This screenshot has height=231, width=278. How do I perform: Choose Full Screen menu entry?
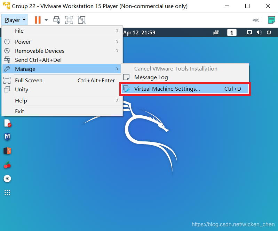tap(62, 80)
